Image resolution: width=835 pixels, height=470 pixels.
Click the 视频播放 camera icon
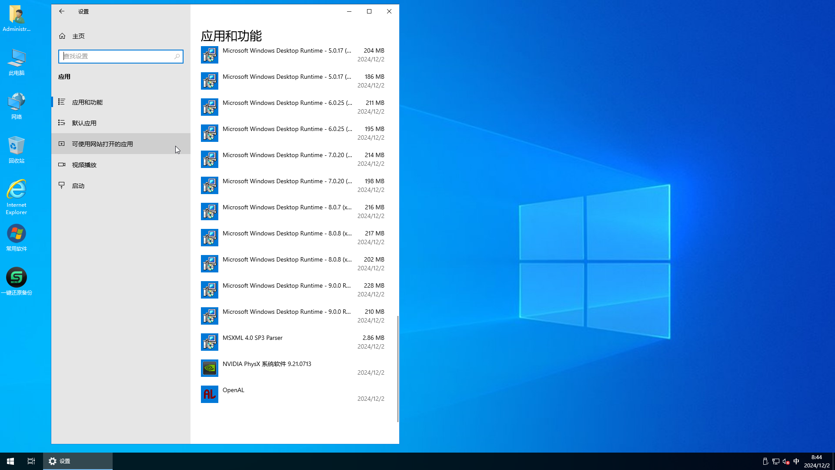coord(62,164)
